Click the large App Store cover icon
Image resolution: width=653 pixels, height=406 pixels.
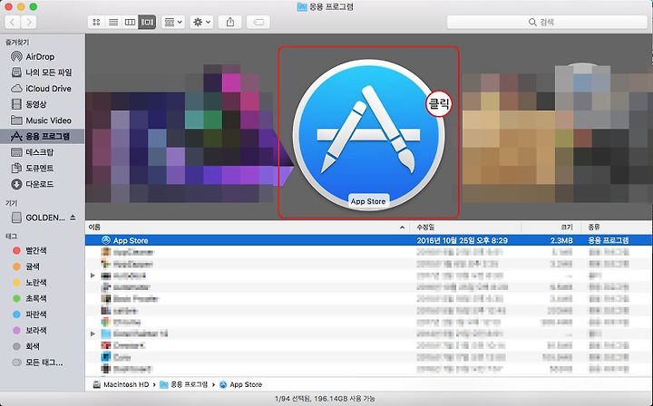click(368, 135)
